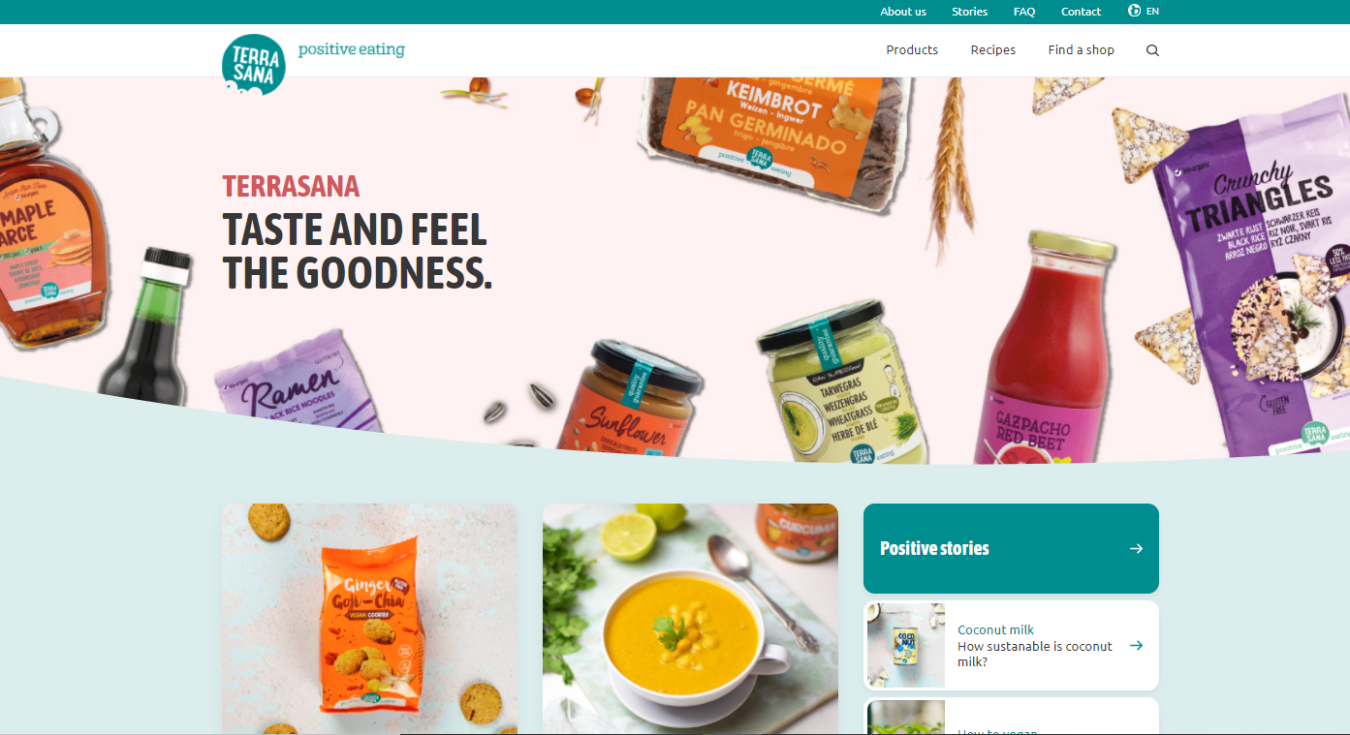Click the coconut milk can thumbnail
Screen dimensions: 1350x735
905,645
